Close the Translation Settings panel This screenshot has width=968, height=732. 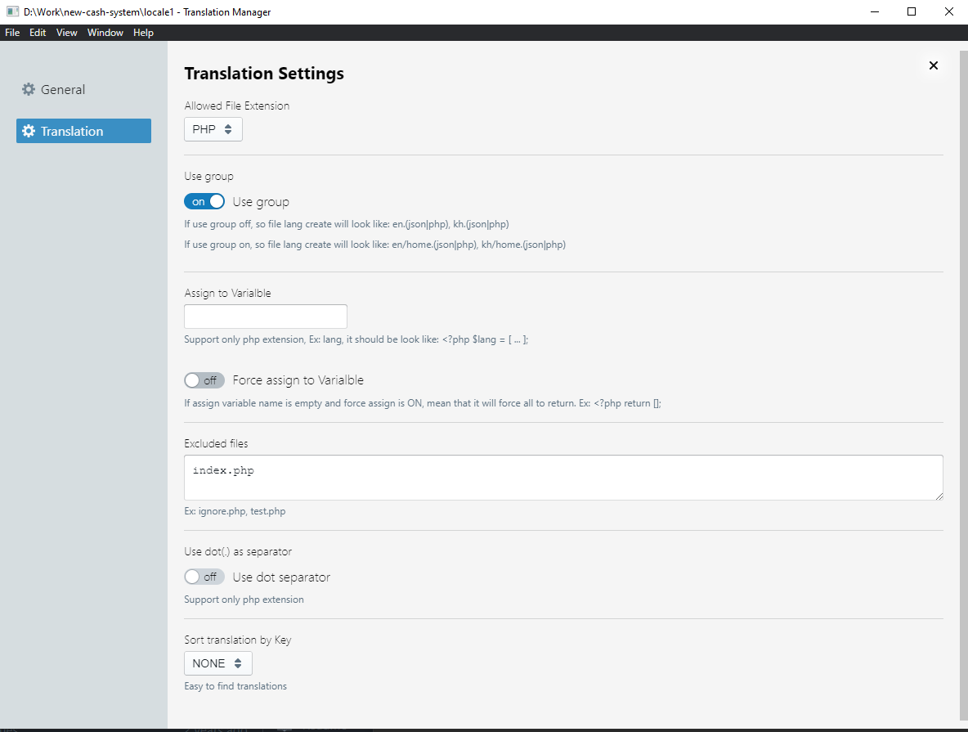tap(934, 65)
